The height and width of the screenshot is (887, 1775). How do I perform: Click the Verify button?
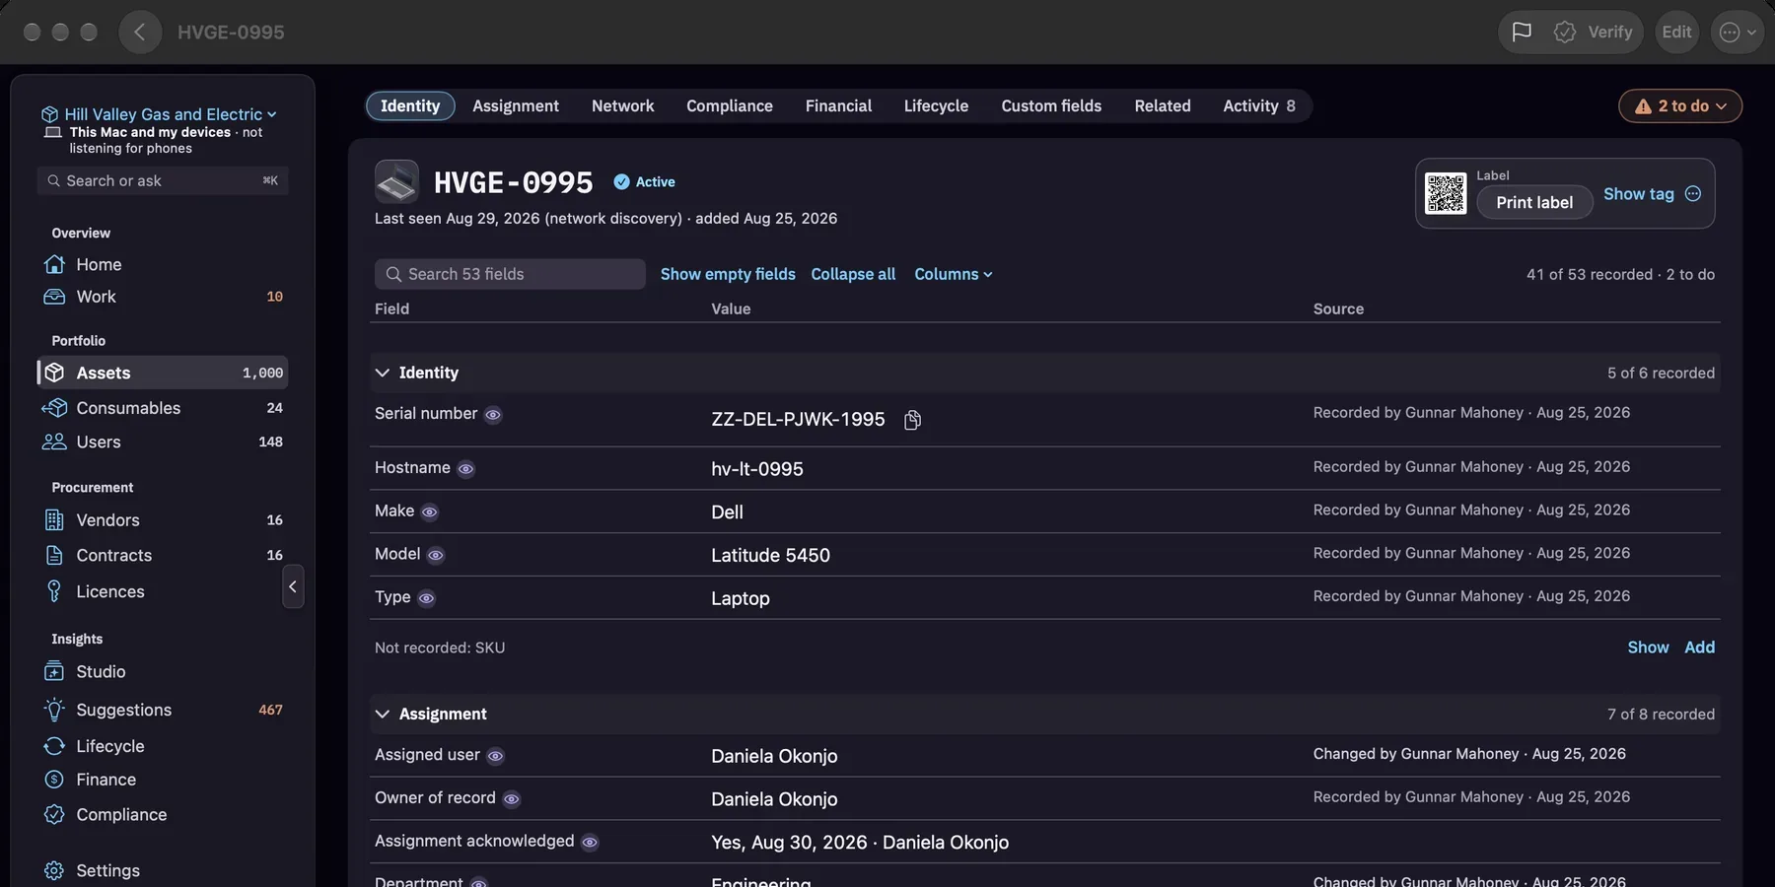[x=1594, y=32]
